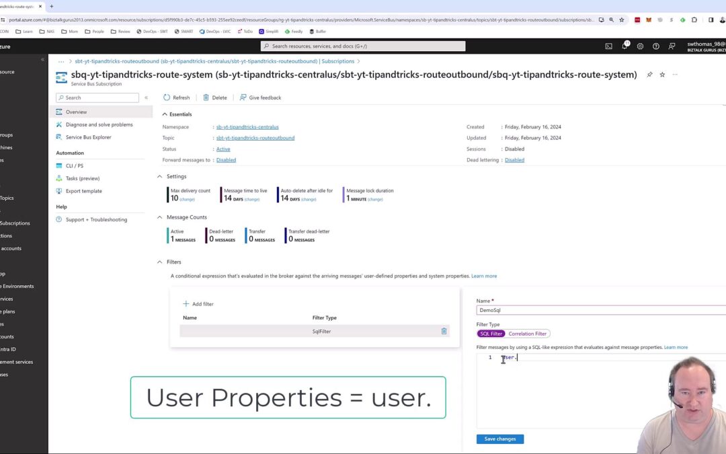Open the feedback person icon in the top bar
The height and width of the screenshot is (454, 726).
click(x=672, y=46)
